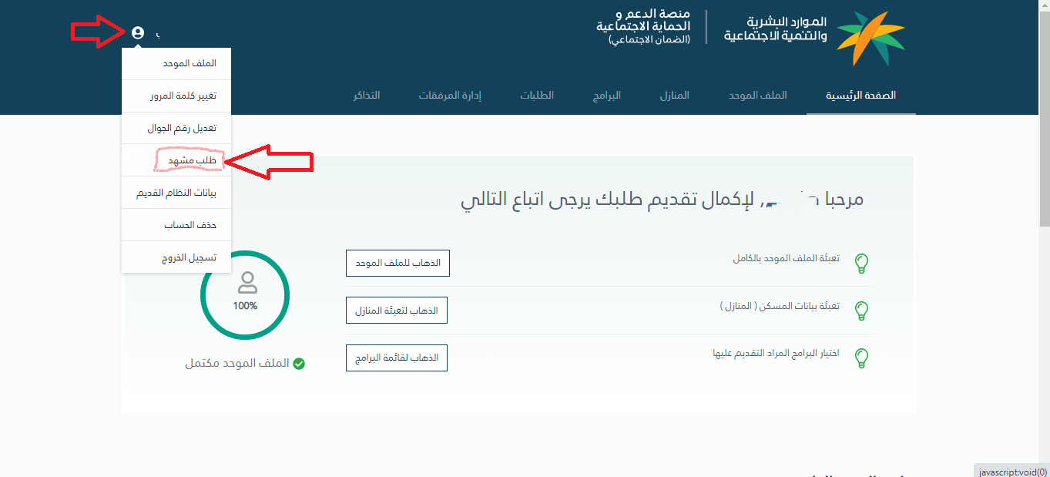Select تعديل رقم الجوال menu entry
The width and height of the screenshot is (1050, 477).
tap(182, 128)
